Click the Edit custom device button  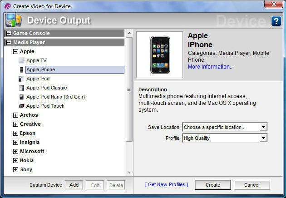tap(95, 185)
